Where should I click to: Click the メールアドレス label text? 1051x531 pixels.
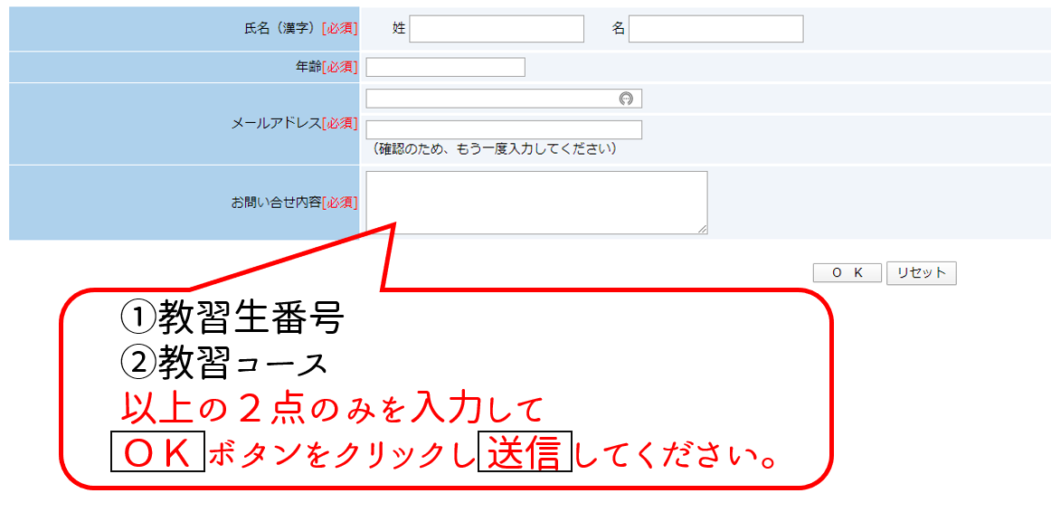pyautogui.click(x=276, y=123)
